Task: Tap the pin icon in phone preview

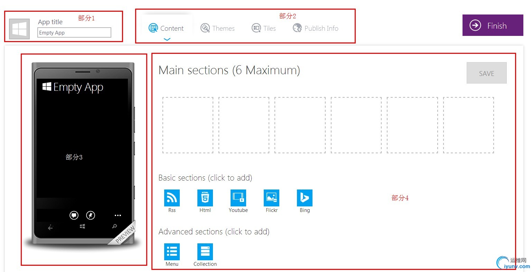Action: [x=91, y=215]
